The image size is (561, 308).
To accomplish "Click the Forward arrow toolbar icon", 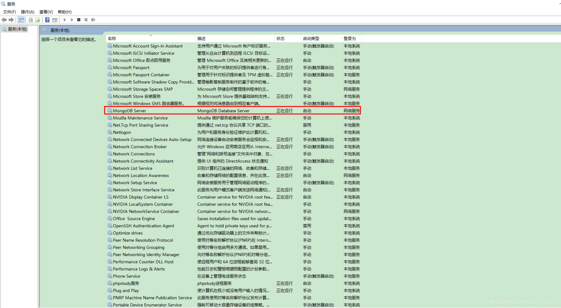I will click(11, 20).
